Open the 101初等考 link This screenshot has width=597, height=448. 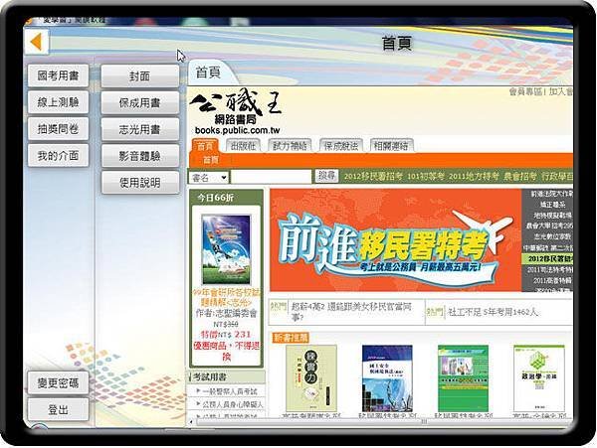(426, 176)
